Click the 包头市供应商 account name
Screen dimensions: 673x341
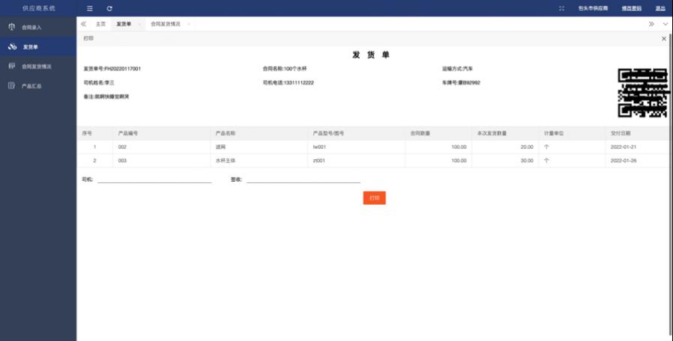coord(593,8)
